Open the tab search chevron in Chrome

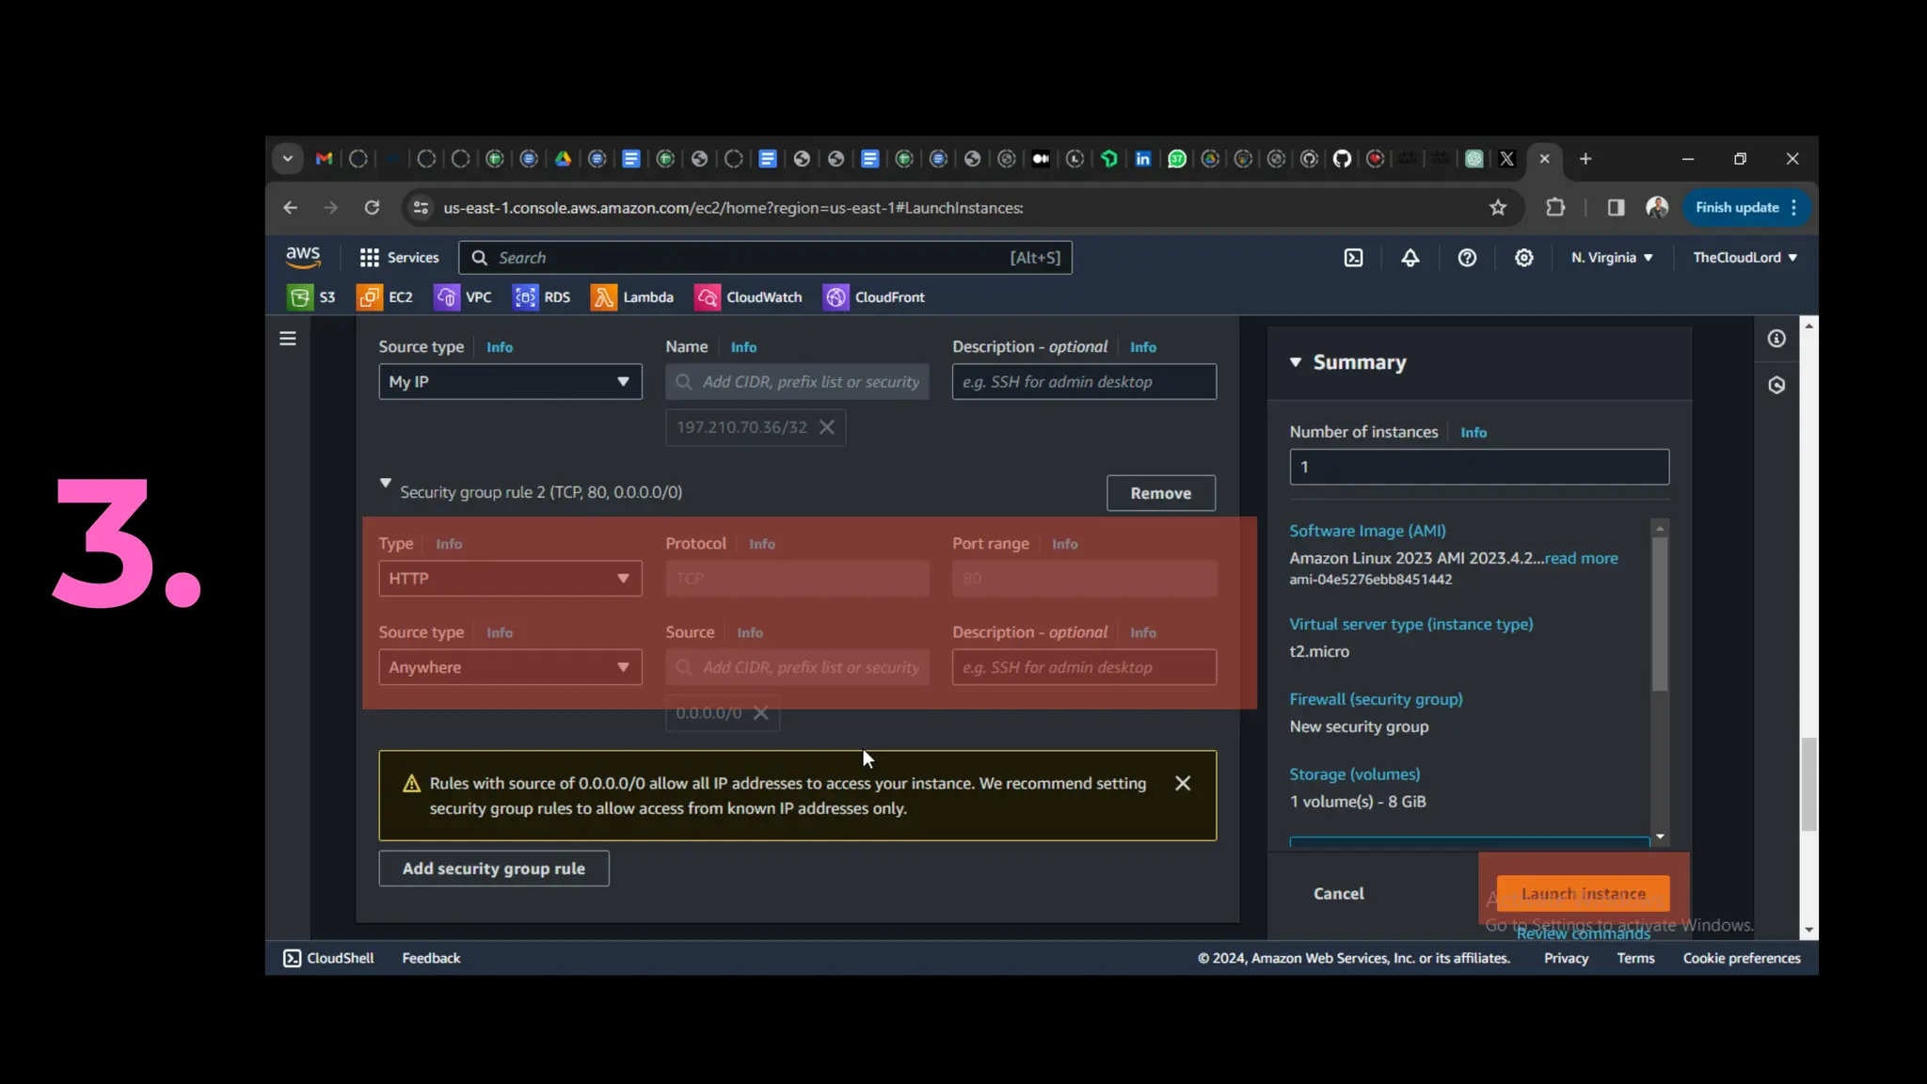[x=288, y=159]
